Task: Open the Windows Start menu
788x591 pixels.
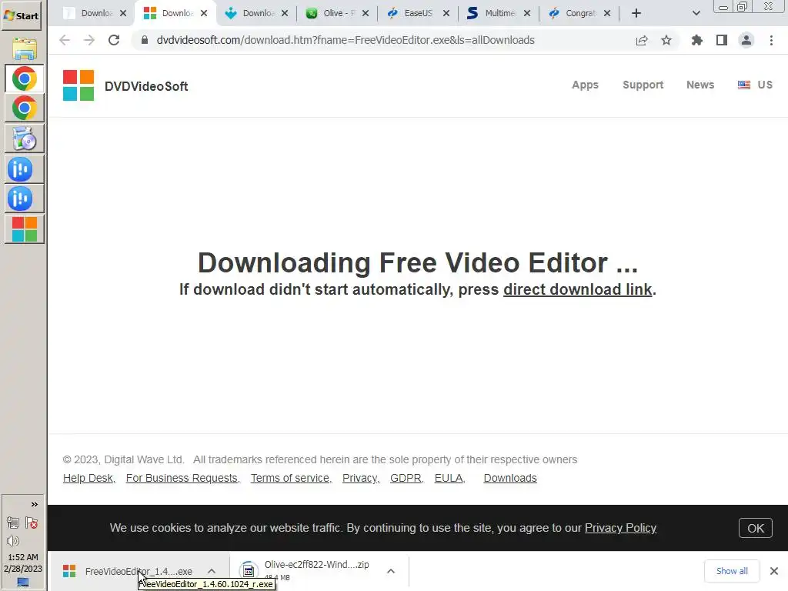Action: point(21,15)
